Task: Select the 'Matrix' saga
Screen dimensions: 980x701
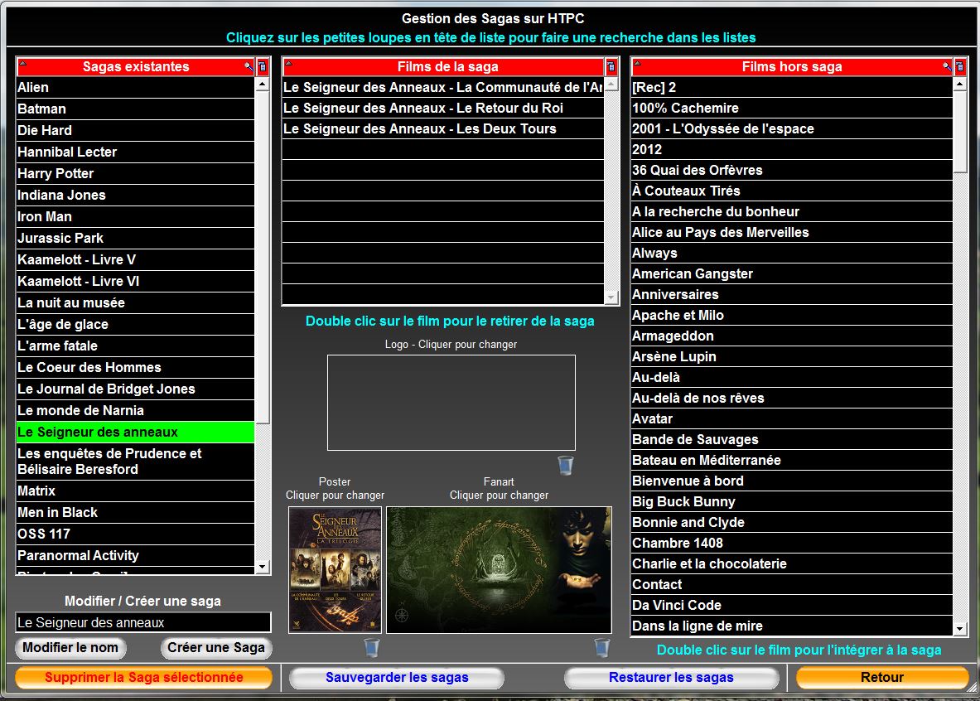Action: tap(136, 491)
